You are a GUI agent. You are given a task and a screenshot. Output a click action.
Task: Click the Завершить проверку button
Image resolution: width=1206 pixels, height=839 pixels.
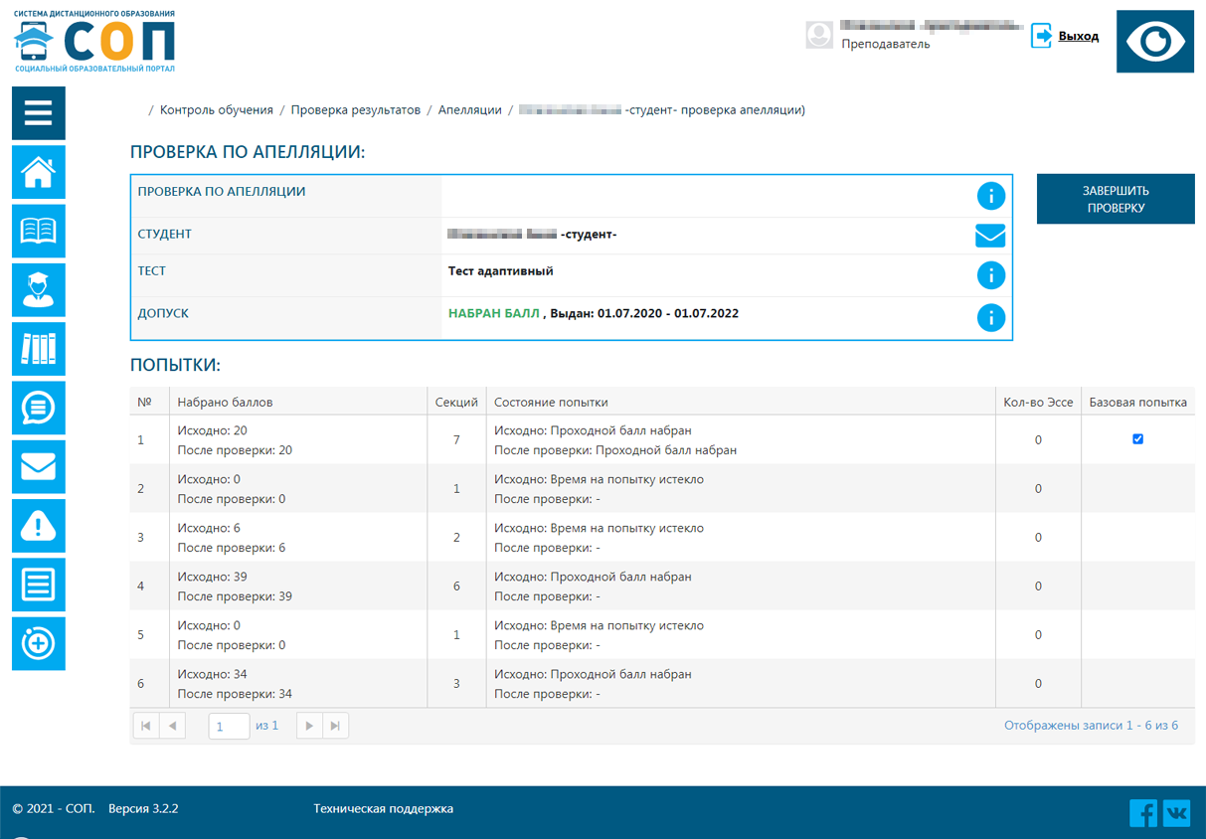tap(1116, 199)
